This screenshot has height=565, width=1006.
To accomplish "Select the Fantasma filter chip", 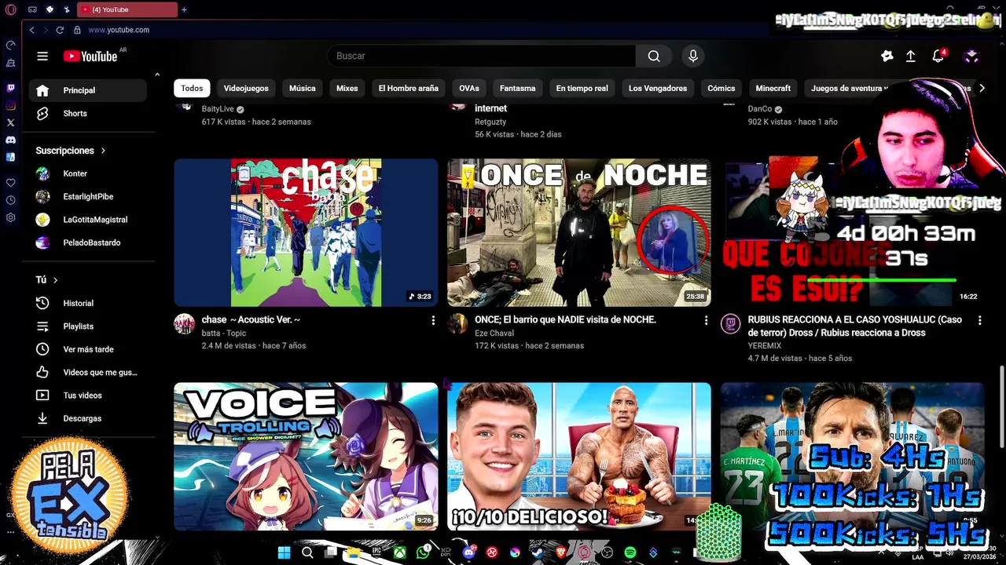I will click(517, 88).
